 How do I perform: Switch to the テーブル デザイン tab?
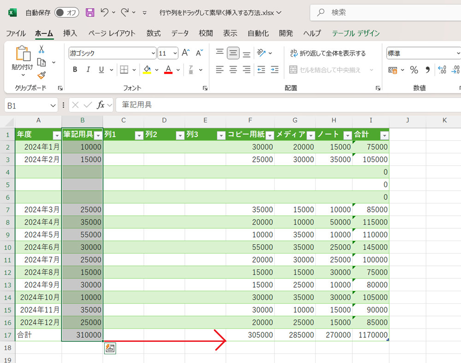click(356, 34)
